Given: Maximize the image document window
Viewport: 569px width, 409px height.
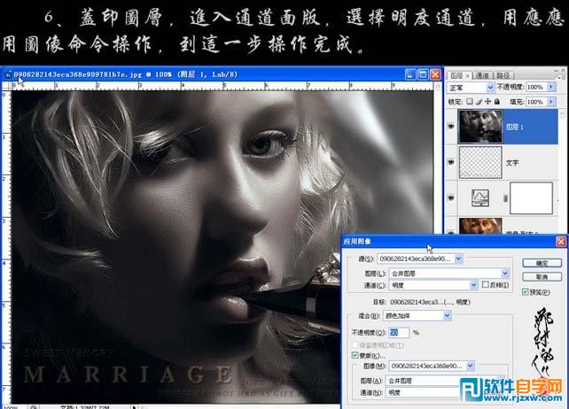Looking at the screenshot, I should click(x=423, y=74).
